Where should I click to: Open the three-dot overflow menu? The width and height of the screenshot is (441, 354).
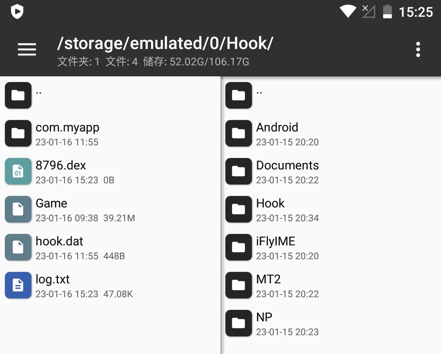tap(418, 49)
